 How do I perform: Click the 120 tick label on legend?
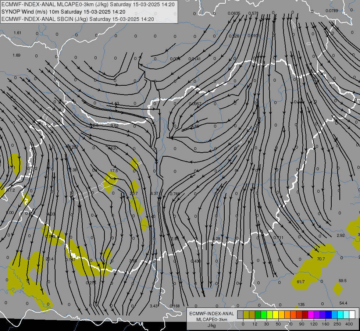314,324
